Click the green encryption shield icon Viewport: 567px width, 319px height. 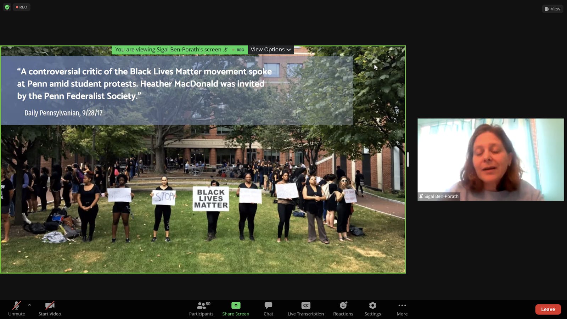tap(7, 7)
